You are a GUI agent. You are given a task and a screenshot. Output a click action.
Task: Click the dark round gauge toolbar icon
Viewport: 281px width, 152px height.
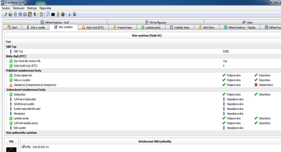(63, 14)
